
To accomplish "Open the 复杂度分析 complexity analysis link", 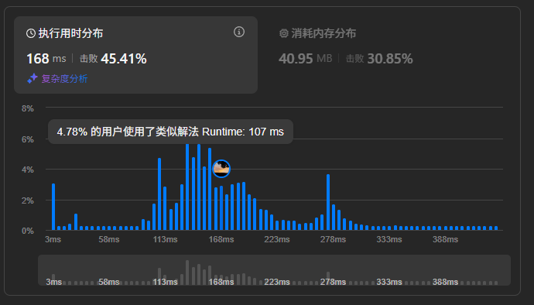I will (x=64, y=79).
